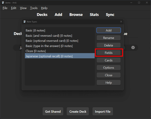151x119 pixels.
Task: Open Stats from the toolbar
Action: click(94, 15)
